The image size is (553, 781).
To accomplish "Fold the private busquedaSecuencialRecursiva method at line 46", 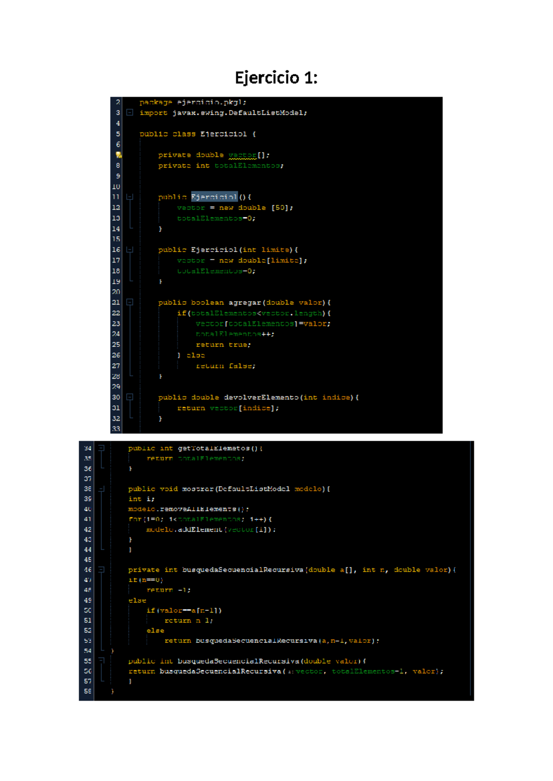I will 101,570.
